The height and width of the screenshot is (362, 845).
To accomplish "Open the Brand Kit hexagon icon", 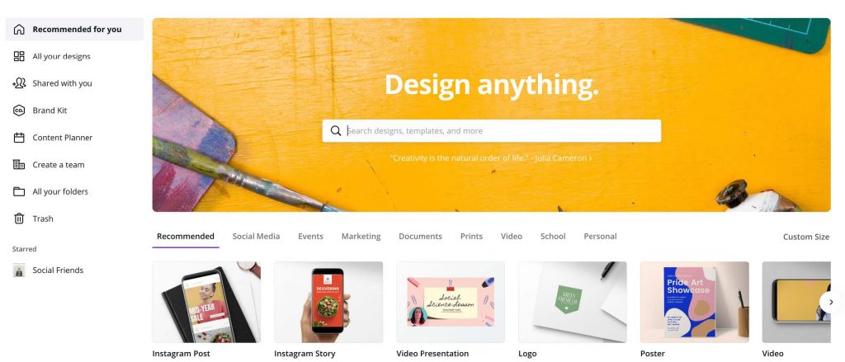I will pos(19,110).
